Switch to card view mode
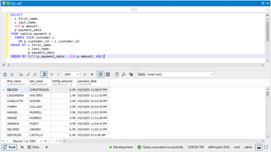 click(x=108, y=74)
